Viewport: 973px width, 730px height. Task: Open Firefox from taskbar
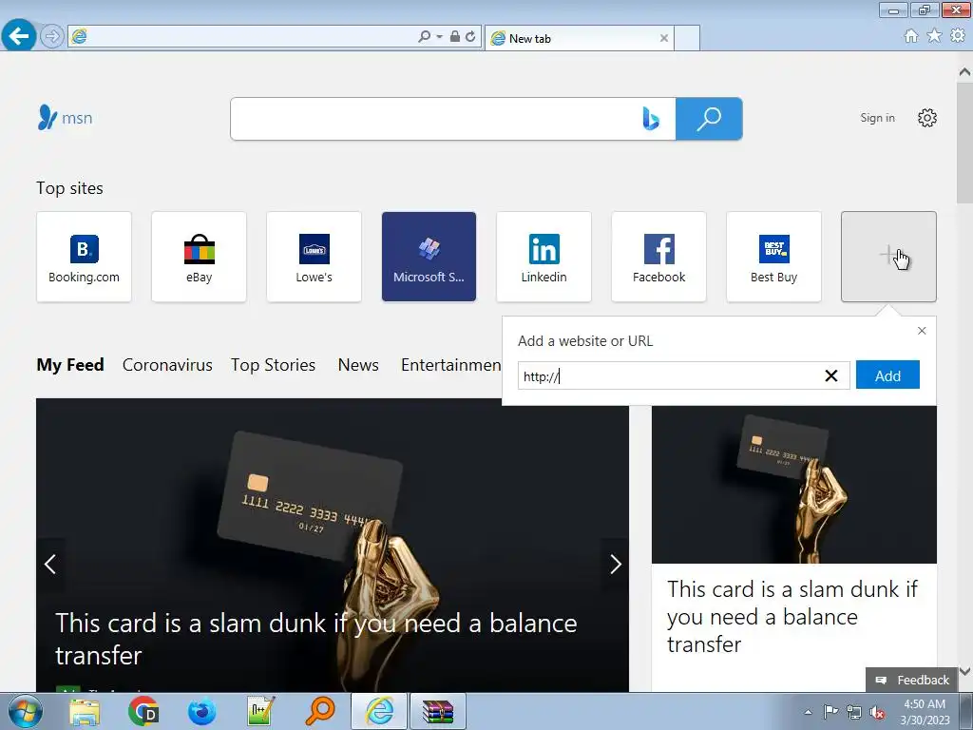click(x=201, y=711)
